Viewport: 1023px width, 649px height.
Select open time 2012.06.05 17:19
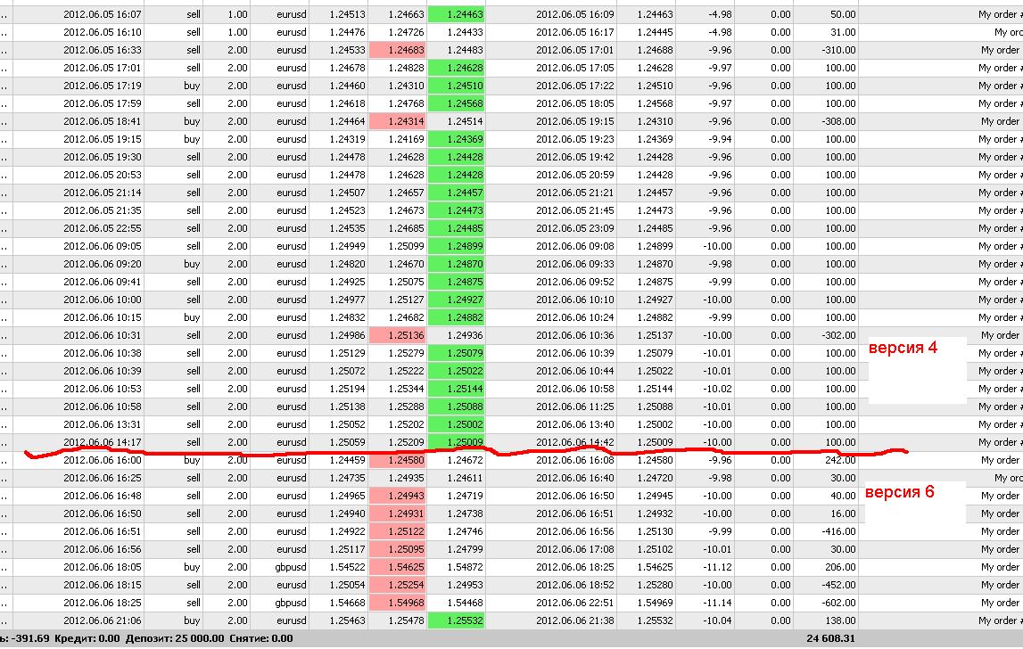point(103,86)
